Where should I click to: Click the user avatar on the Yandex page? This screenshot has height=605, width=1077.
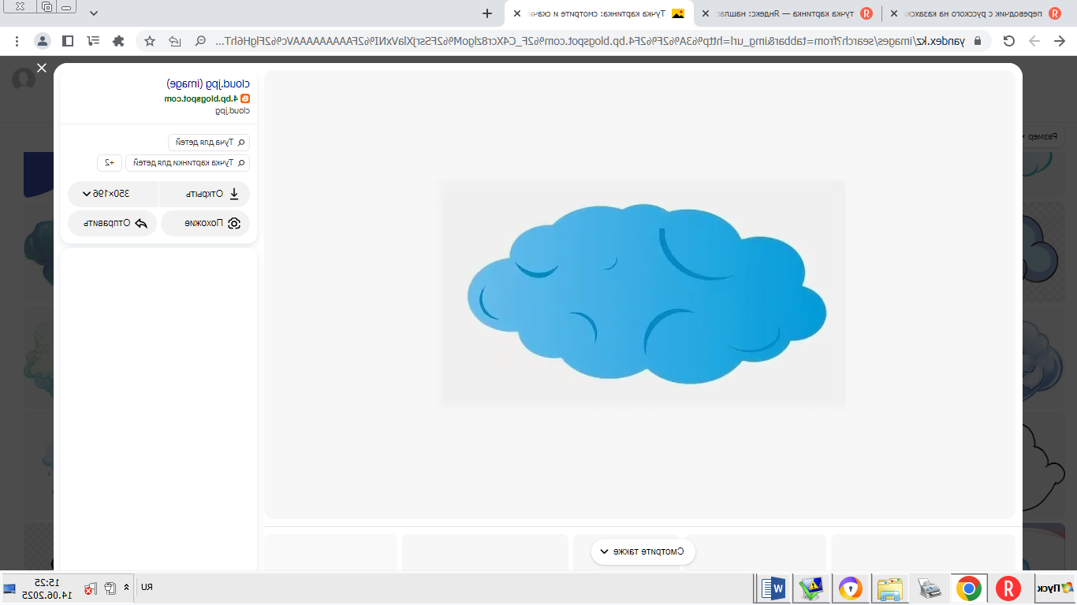[24, 79]
